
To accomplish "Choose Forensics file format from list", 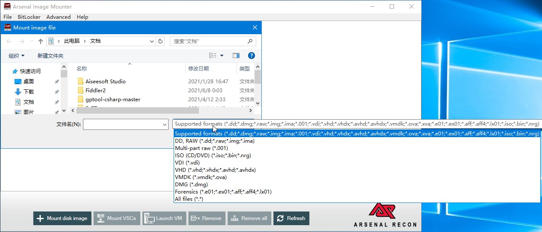I will pyautogui.click(x=223, y=191).
